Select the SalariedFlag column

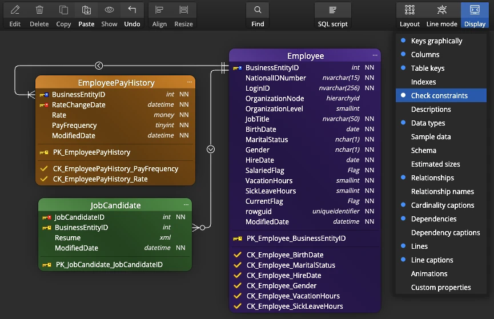pos(304,171)
